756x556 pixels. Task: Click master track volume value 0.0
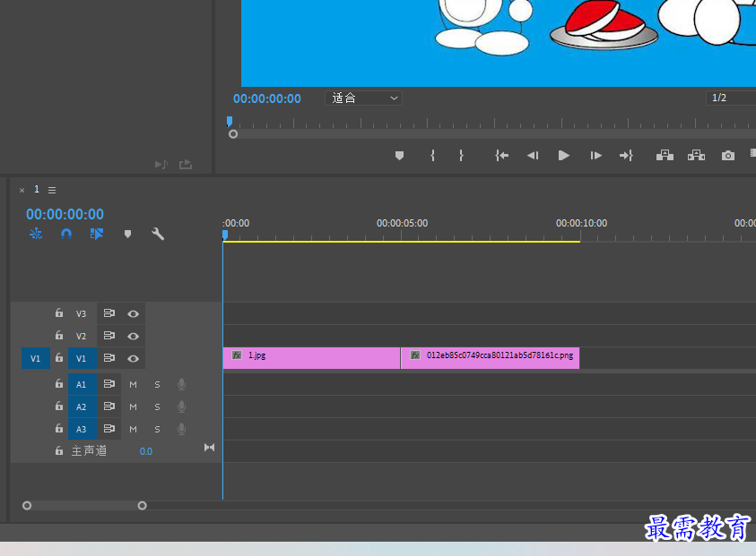(x=145, y=451)
